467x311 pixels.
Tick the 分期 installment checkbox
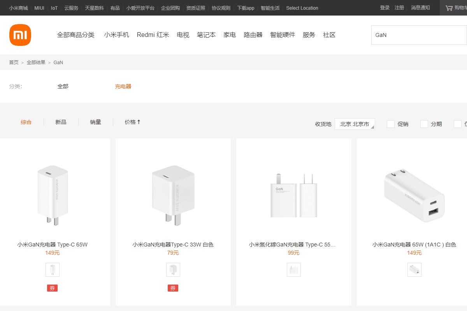pos(424,124)
